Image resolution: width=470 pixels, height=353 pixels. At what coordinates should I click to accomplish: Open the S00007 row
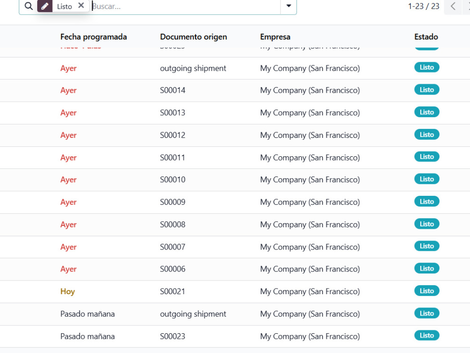235,247
